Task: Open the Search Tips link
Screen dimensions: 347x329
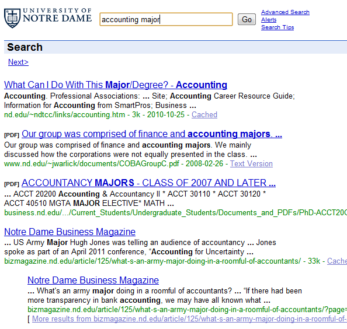Action: click(x=277, y=27)
